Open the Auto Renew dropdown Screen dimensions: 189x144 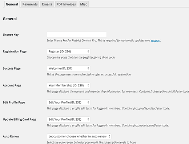(x=79, y=136)
